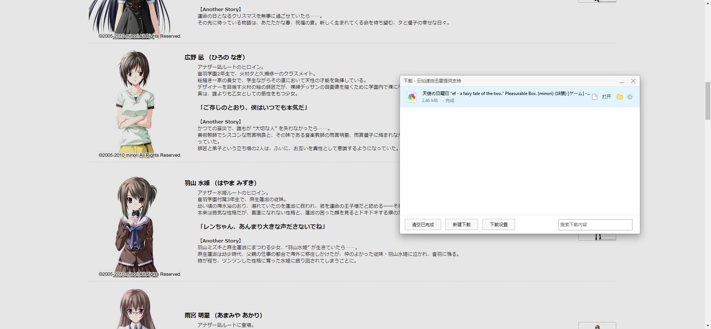
Task: Click the line starting 師匠と弟子という立ち場
Action: [x=298, y=148]
